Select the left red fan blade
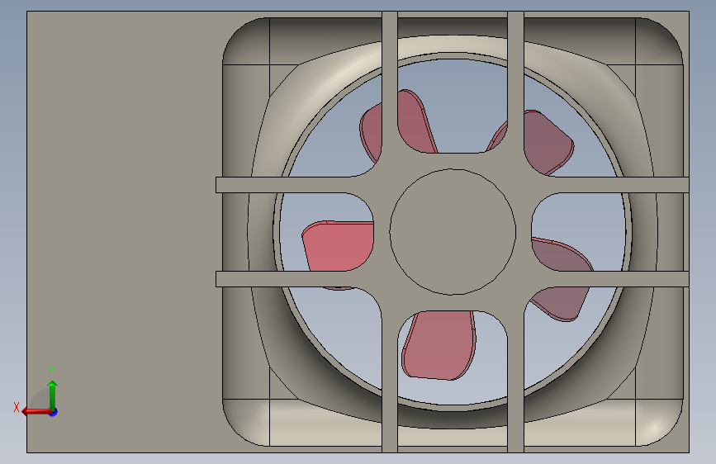This screenshot has width=716, height=464. (337, 249)
